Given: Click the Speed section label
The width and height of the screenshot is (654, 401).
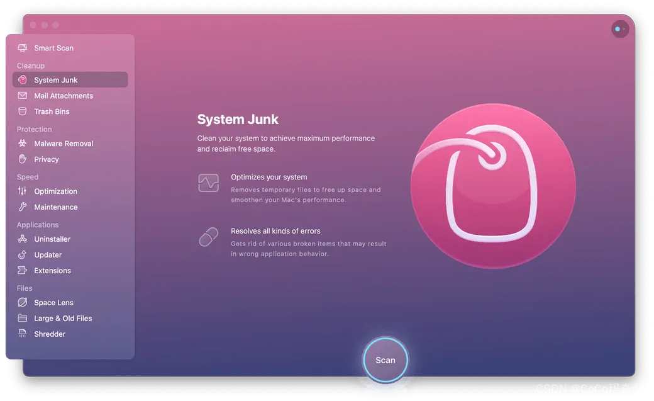Looking at the screenshot, I should (28, 177).
